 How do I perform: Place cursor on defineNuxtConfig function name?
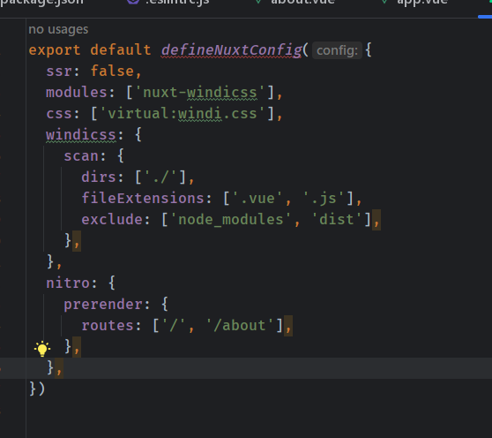tap(231, 50)
